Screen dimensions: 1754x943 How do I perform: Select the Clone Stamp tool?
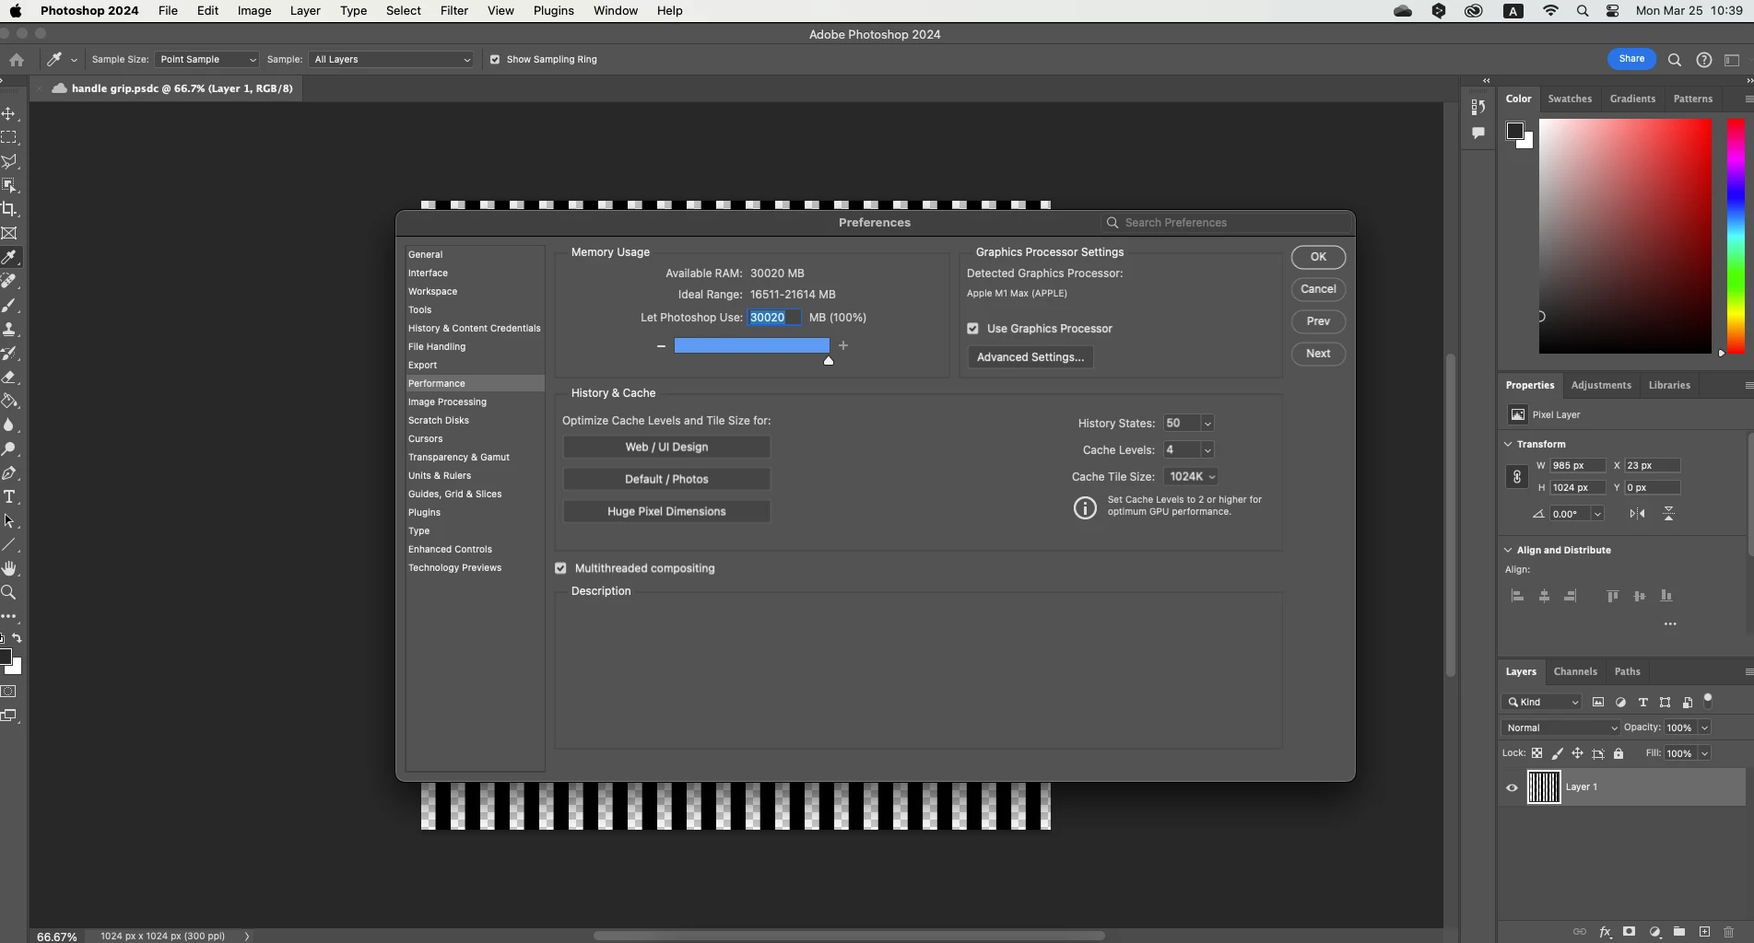point(9,329)
